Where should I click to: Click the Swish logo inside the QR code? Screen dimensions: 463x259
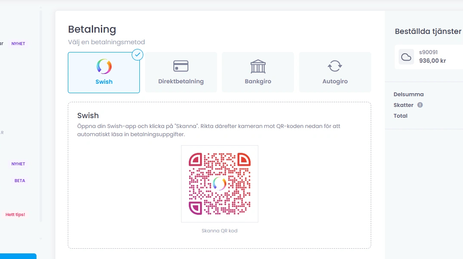(219, 183)
